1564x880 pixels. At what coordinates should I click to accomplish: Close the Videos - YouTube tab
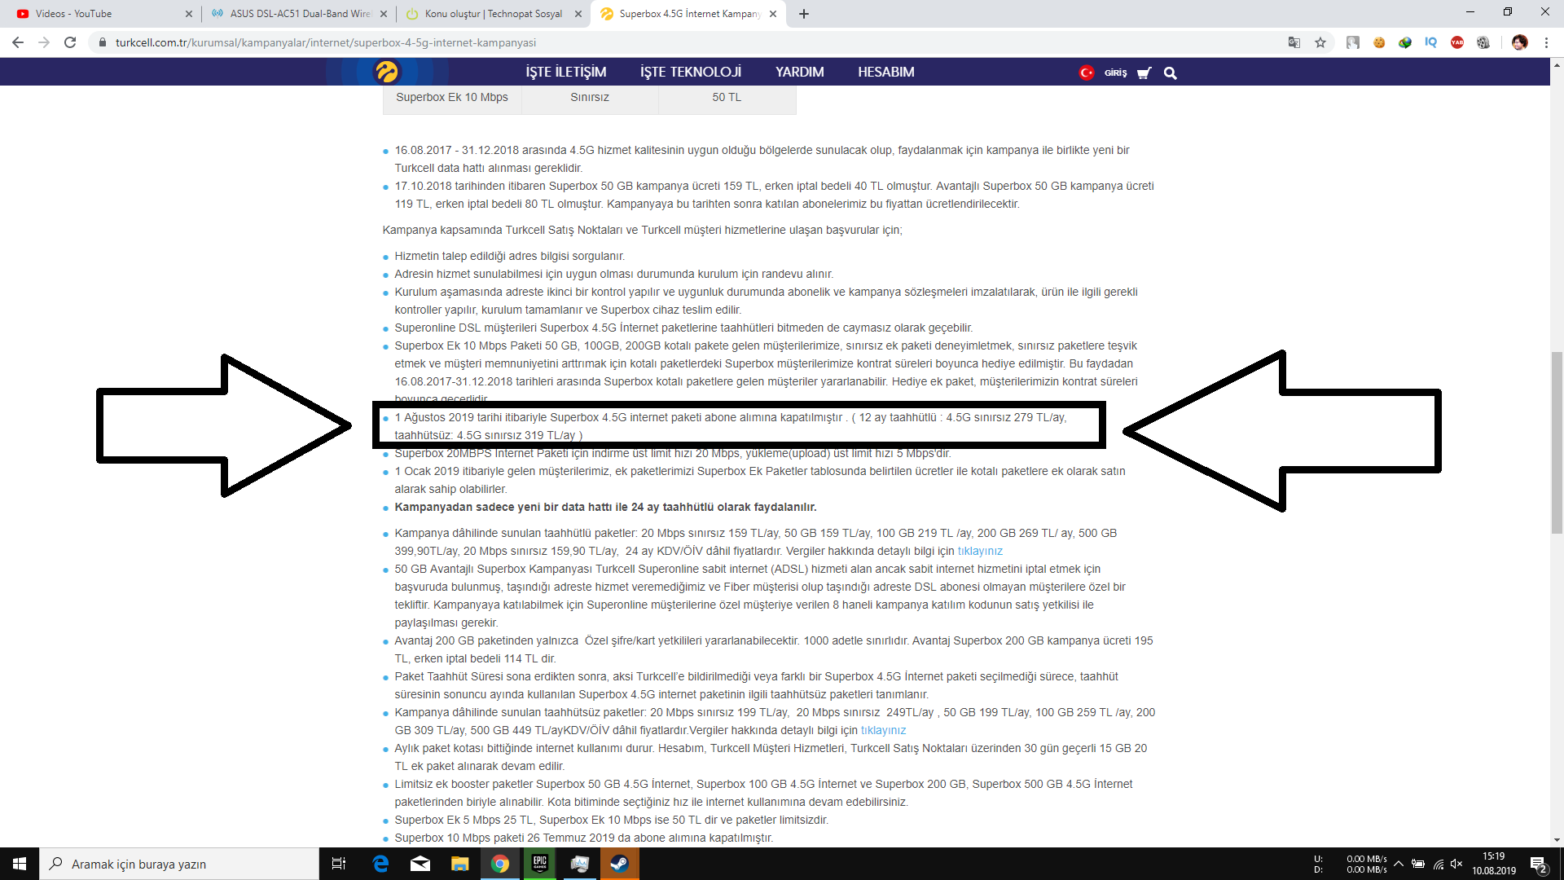pyautogui.click(x=189, y=14)
